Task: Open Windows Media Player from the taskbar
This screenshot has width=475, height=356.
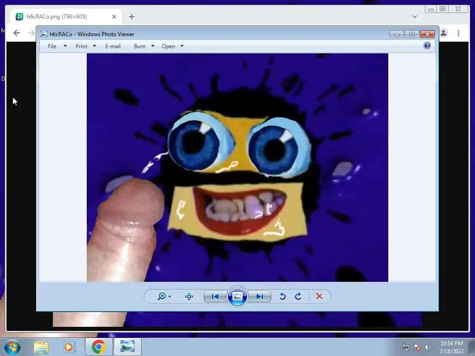Action: pyautogui.click(x=69, y=347)
